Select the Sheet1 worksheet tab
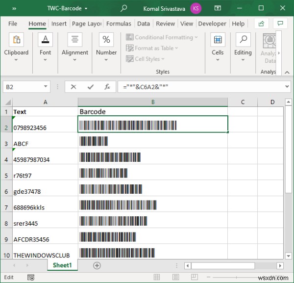Image resolution: width=294 pixels, height=283 pixels. [62, 265]
